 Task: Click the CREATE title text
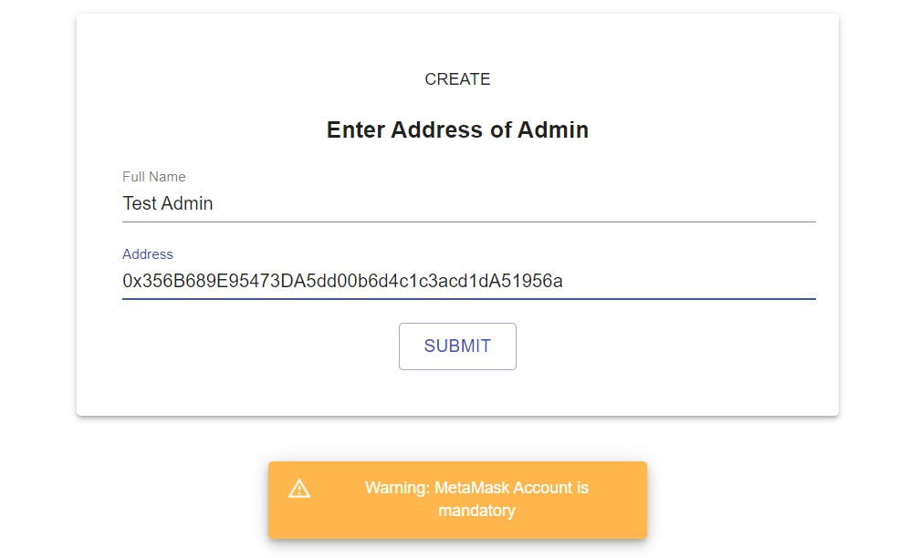(x=457, y=79)
